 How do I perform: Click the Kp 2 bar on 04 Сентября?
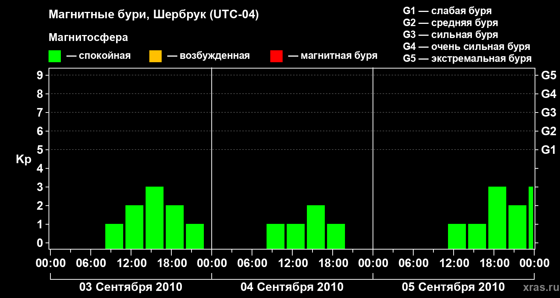[x=316, y=227]
